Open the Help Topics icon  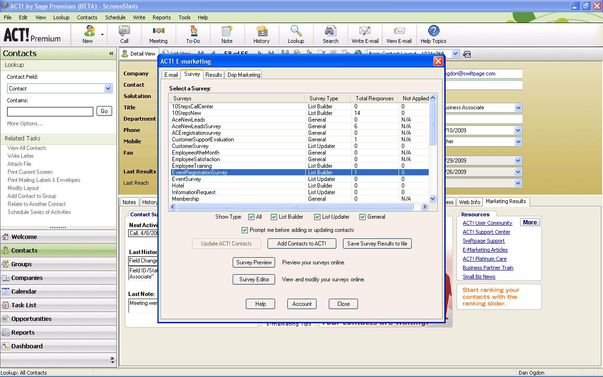(x=433, y=34)
